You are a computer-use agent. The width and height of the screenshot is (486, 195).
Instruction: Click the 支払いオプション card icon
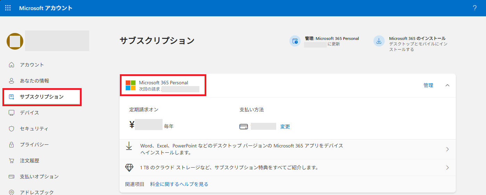pos(11,177)
